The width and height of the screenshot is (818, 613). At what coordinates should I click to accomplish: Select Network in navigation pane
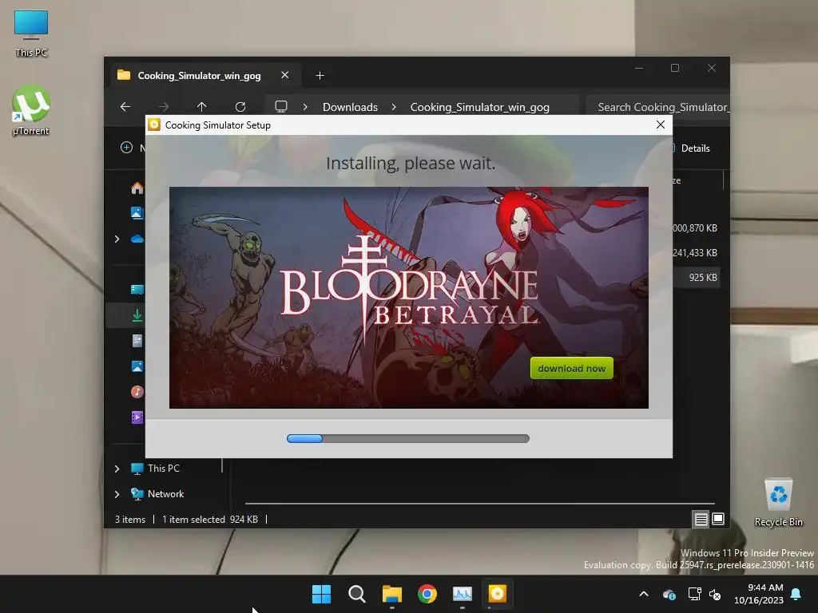(x=157, y=493)
